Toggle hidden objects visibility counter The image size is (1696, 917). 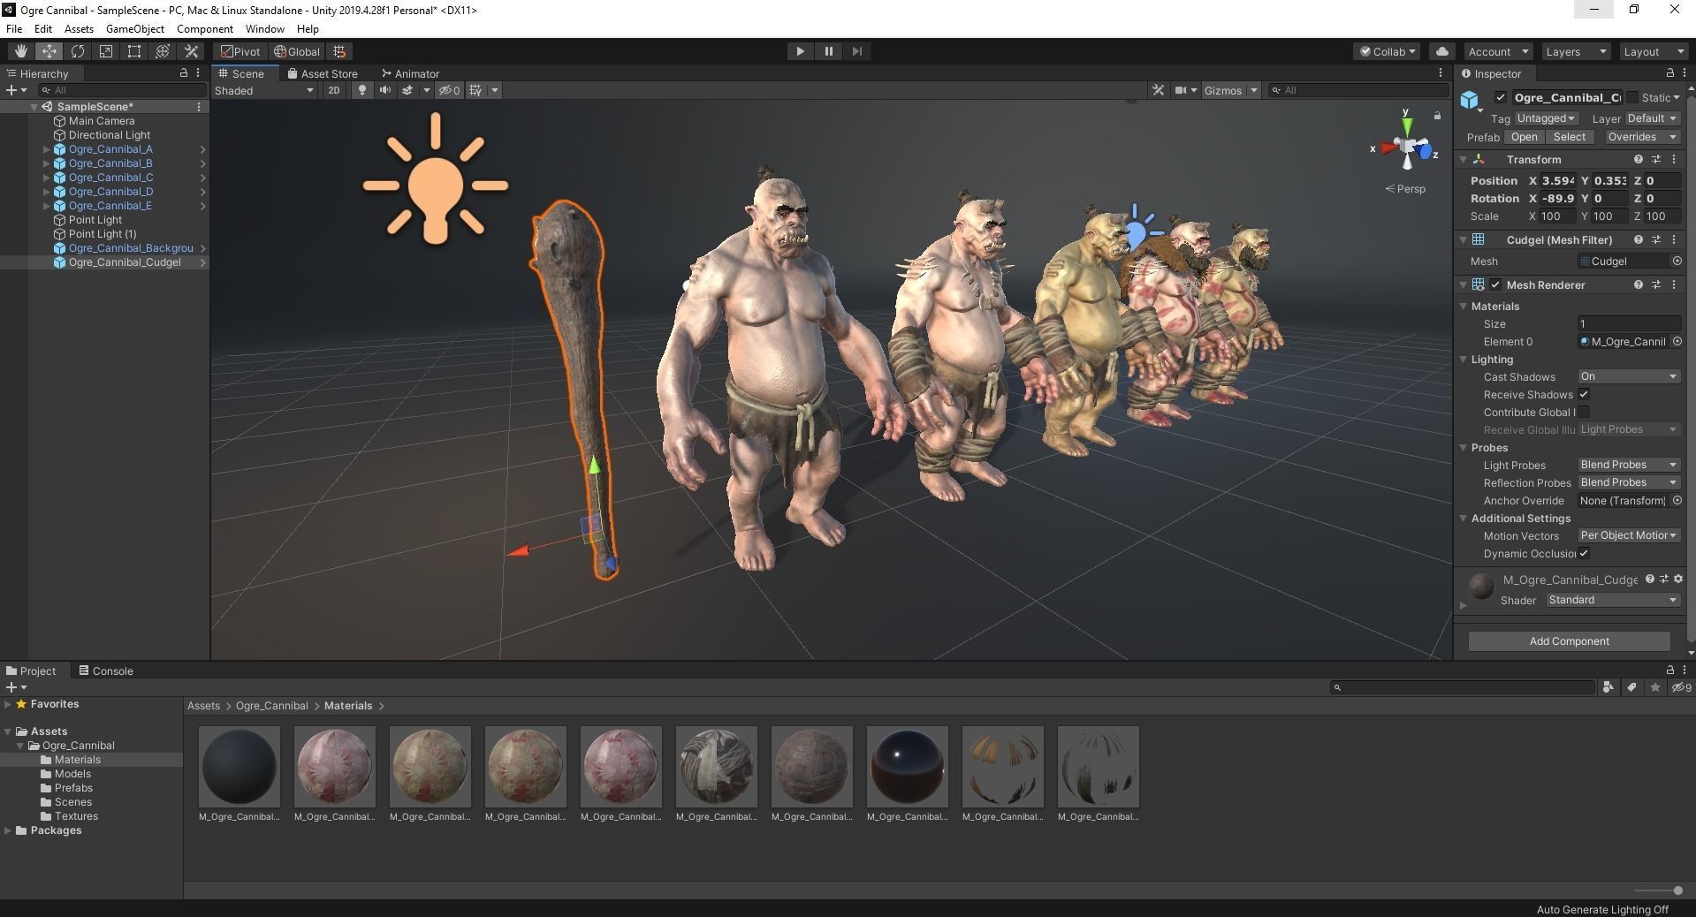click(450, 90)
